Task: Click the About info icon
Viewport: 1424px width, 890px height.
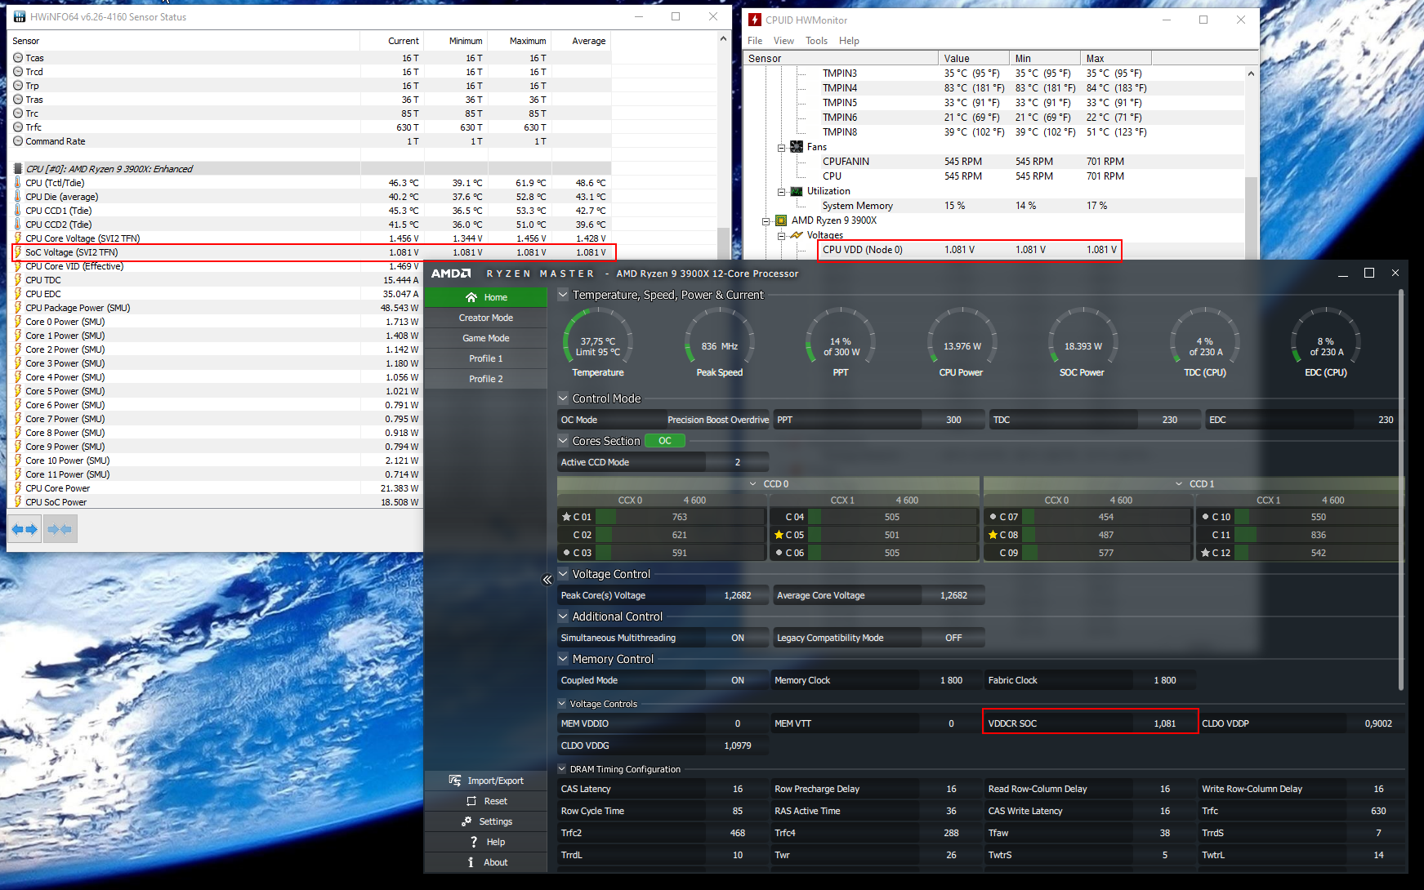Action: 471,862
